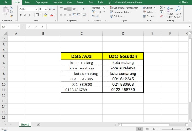Switch to the Formulas ribbon tab
This screenshot has width=192, height=131.
point(57,2)
